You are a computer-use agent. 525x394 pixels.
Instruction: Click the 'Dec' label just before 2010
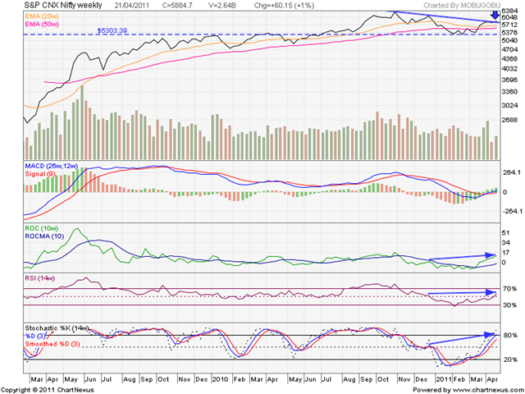tap(202, 379)
